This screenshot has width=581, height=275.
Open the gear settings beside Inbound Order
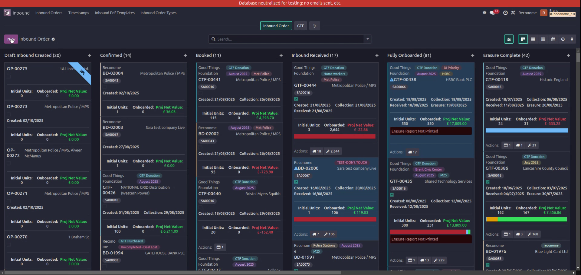pyautogui.click(x=53, y=39)
